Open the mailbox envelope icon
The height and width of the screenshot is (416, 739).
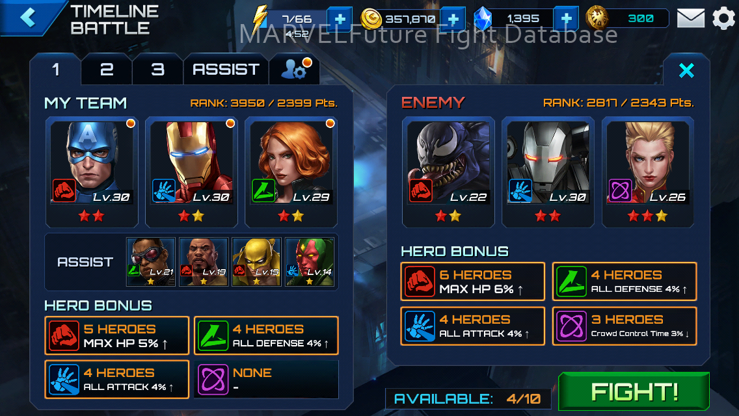[690, 18]
